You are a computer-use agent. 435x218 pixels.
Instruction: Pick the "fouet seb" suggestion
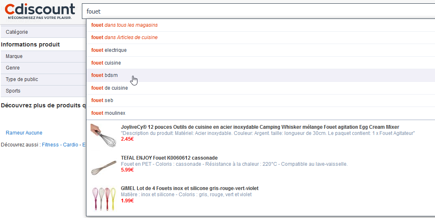(102, 100)
